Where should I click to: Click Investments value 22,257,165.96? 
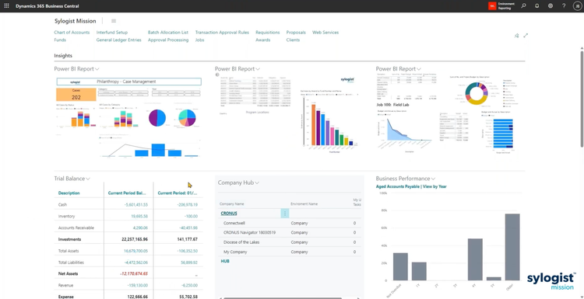pyautogui.click(x=135, y=239)
